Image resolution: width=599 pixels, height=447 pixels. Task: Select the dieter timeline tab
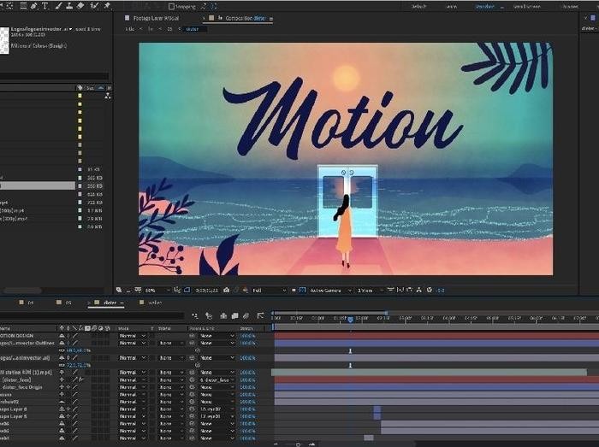[x=110, y=303]
